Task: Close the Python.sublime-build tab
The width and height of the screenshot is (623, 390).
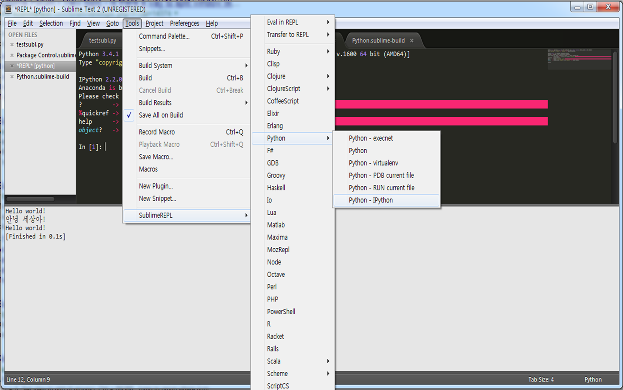Action: [x=412, y=41]
